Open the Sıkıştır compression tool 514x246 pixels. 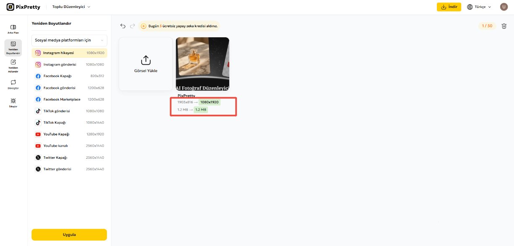[13, 103]
